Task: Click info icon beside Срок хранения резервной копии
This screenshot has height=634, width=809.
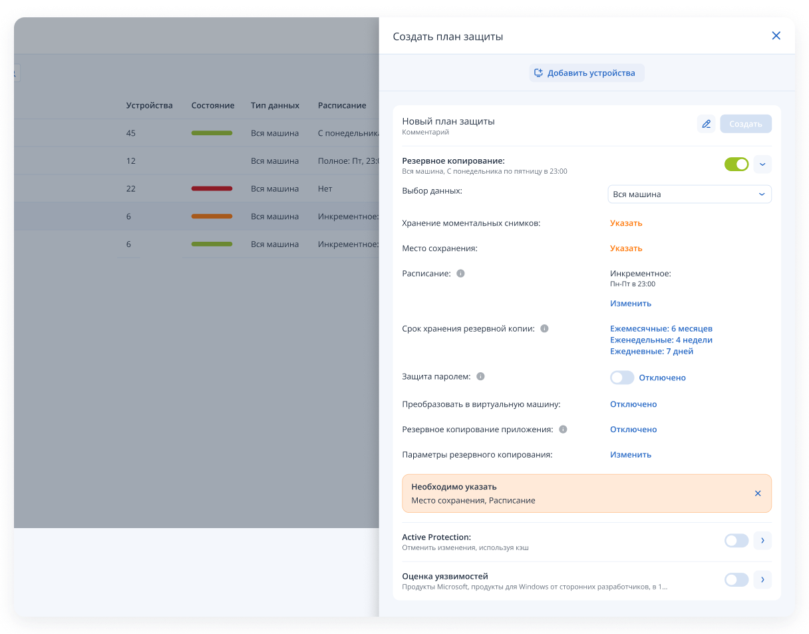Action: (x=544, y=329)
